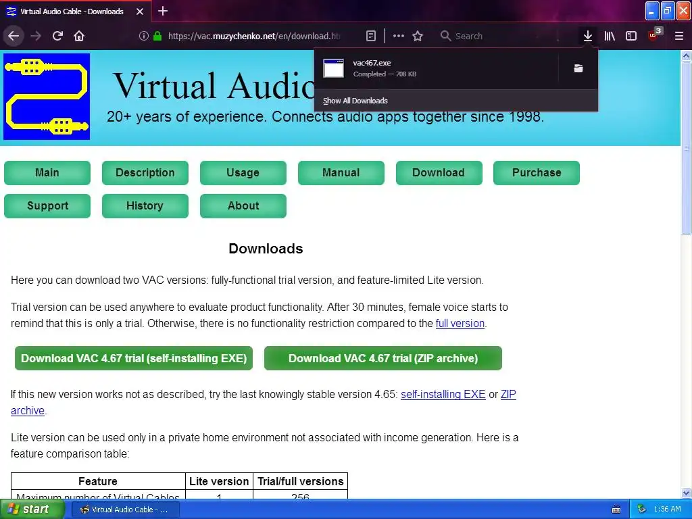Open the Manual page

(x=341, y=172)
